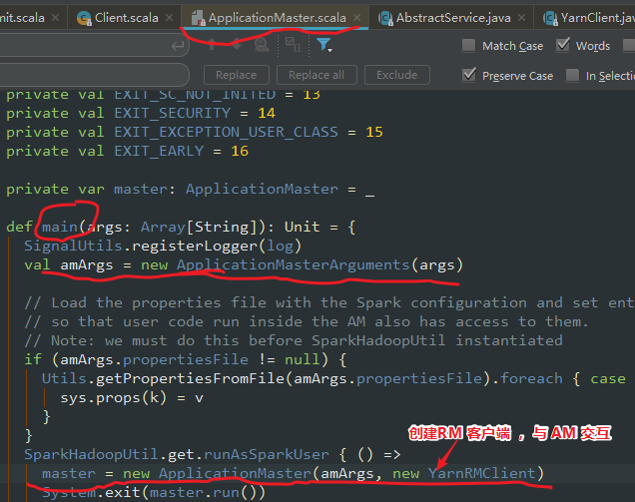Viewport: 635px width, 502px height.
Task: Click the main method name
Action: tap(60, 227)
